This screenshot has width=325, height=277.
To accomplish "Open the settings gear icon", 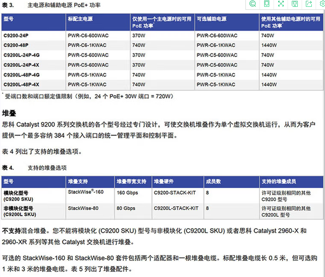I will tap(322, 4).
